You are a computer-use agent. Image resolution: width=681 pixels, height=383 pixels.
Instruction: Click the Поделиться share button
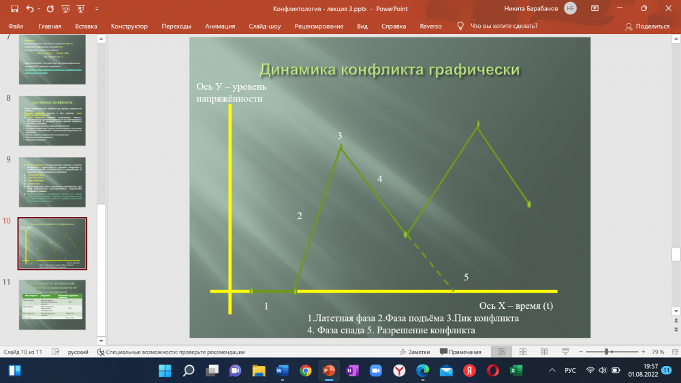pos(648,27)
